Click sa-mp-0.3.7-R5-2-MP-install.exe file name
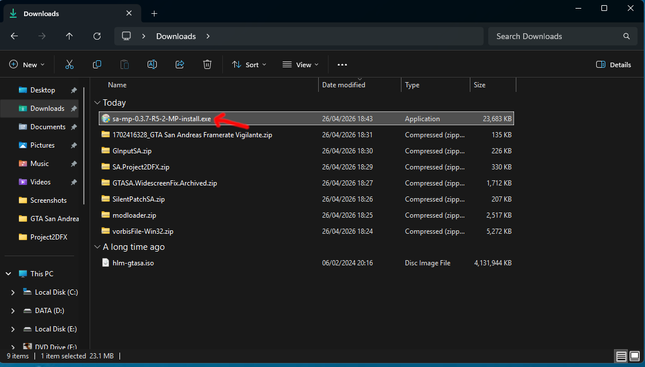This screenshot has width=645, height=367. [x=161, y=119]
